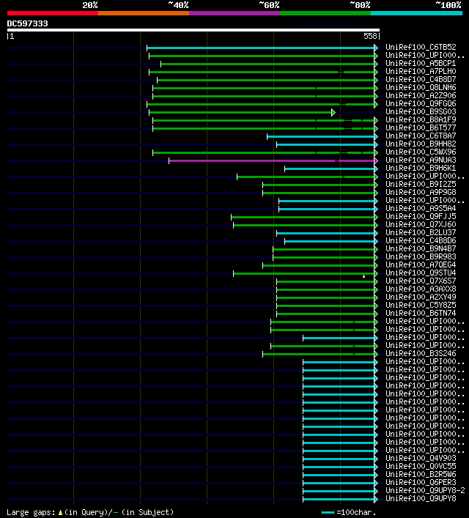469x518 pixels.
Task: Click the cyan alignment bar for C6TB52
Action: [x=260, y=48]
